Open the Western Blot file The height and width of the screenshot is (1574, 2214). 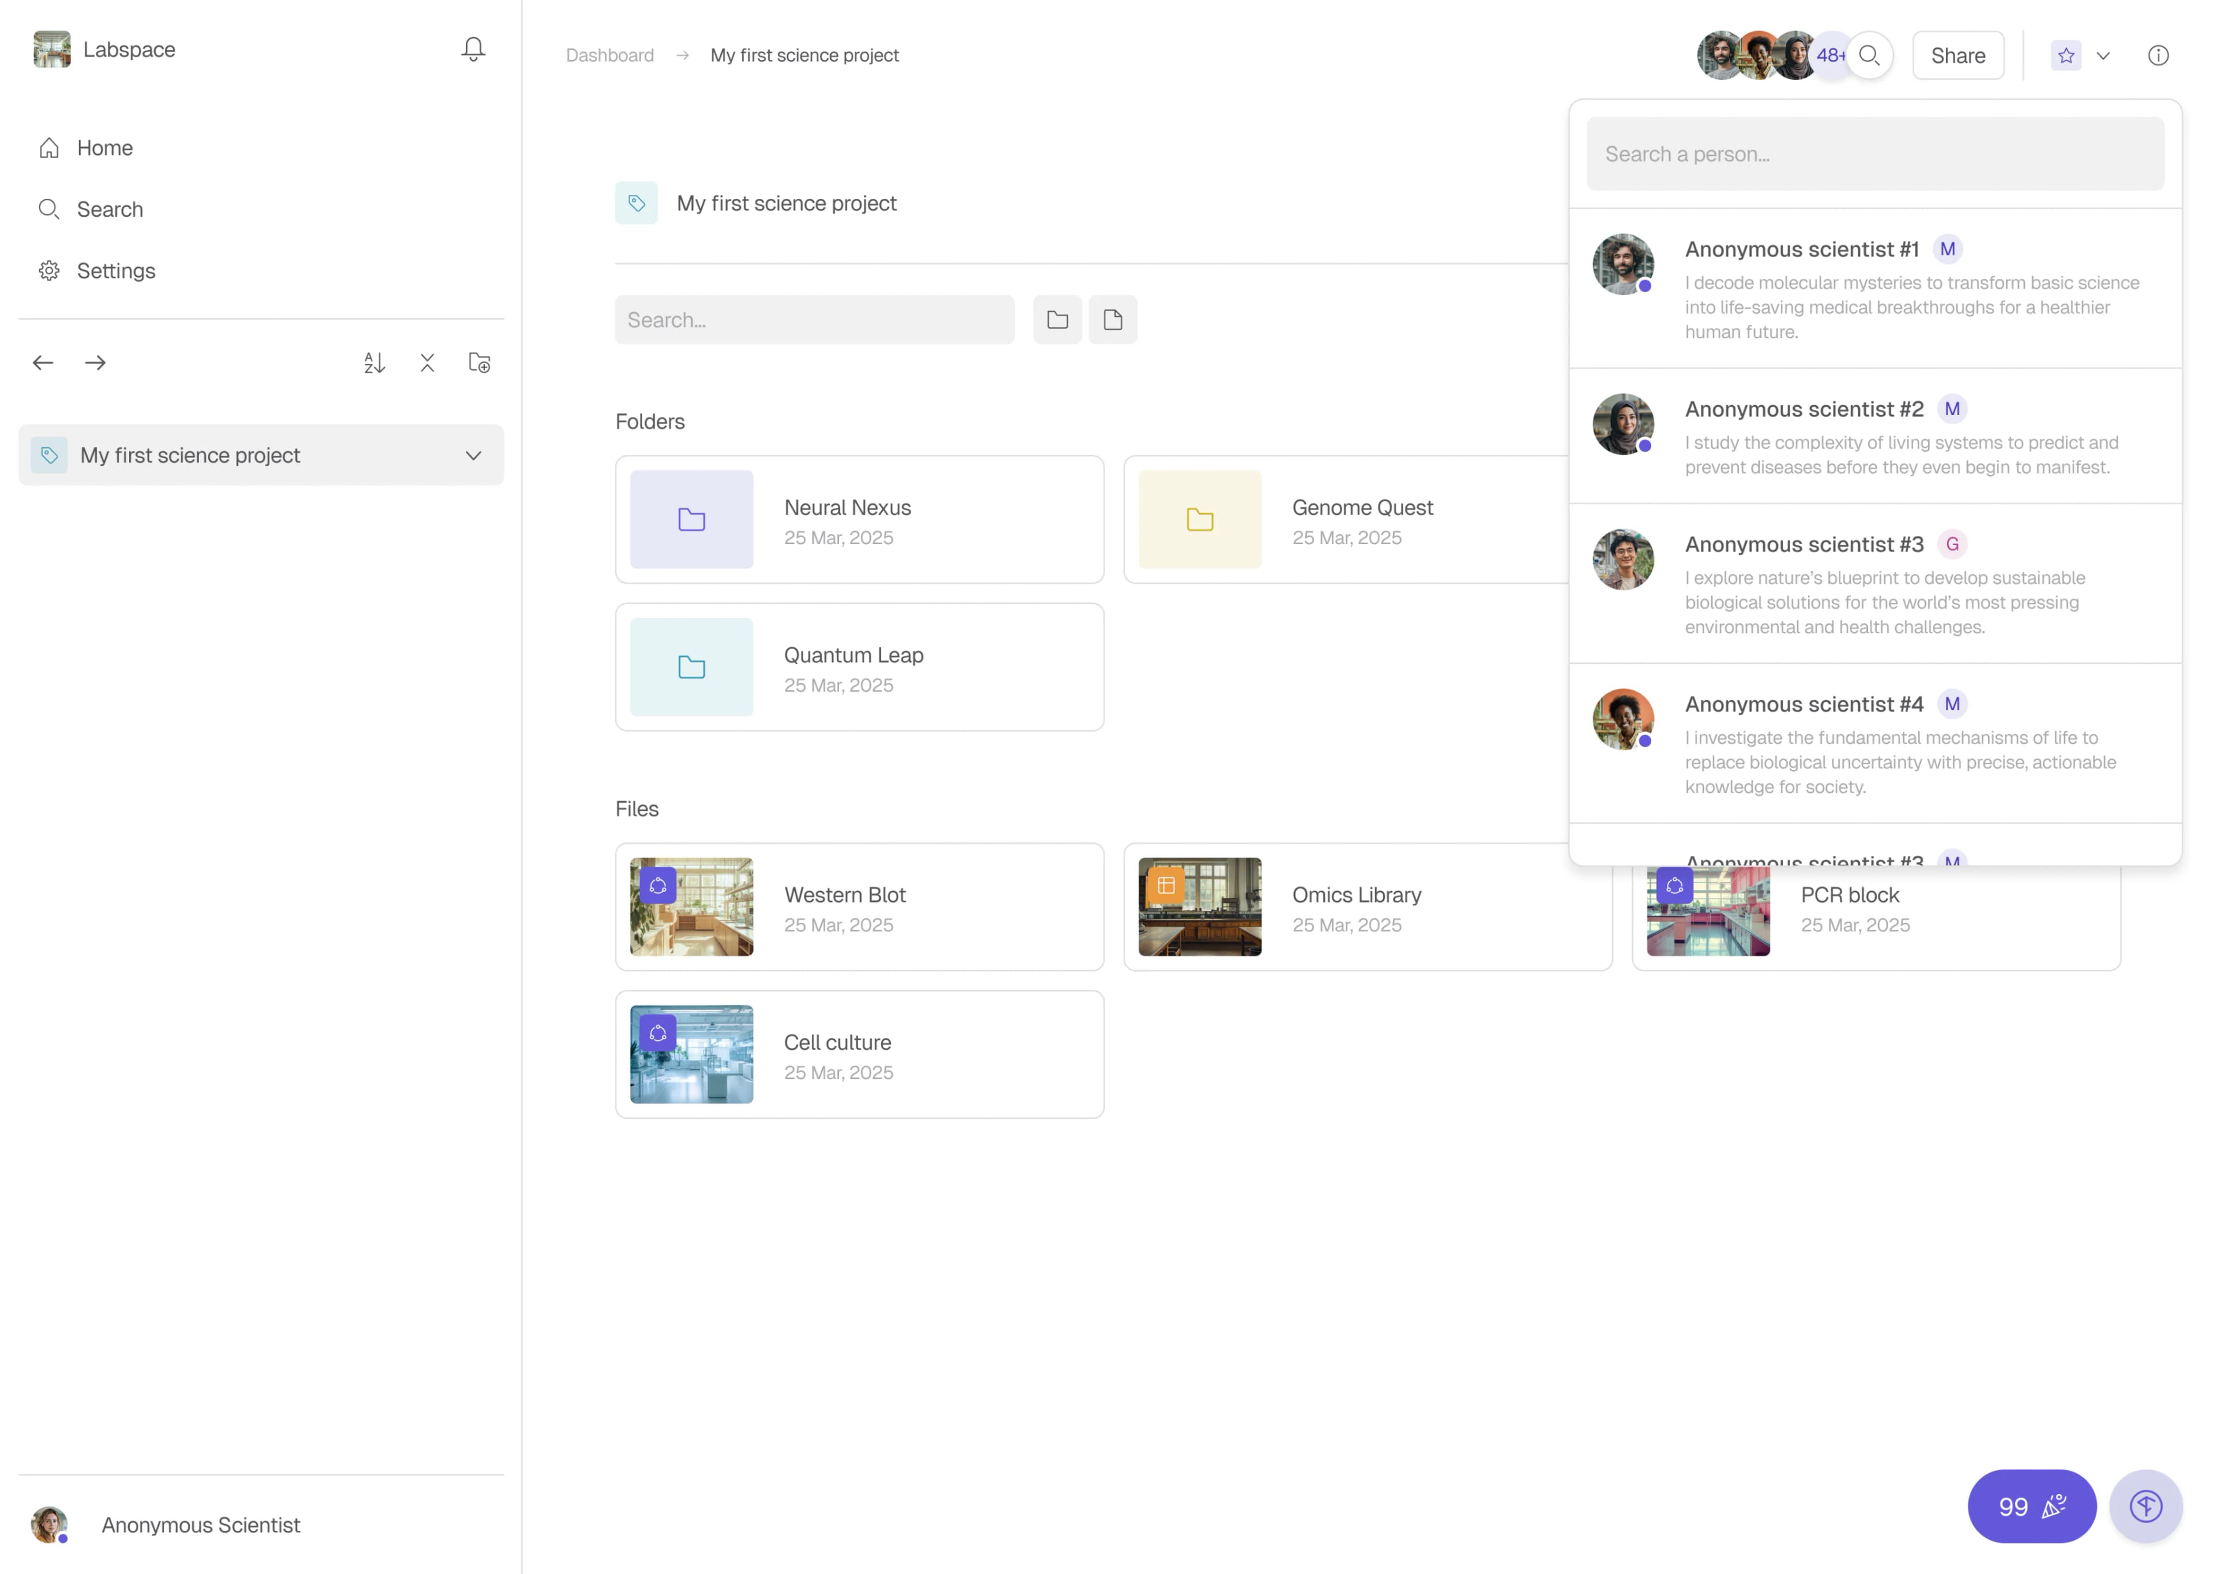(860, 907)
